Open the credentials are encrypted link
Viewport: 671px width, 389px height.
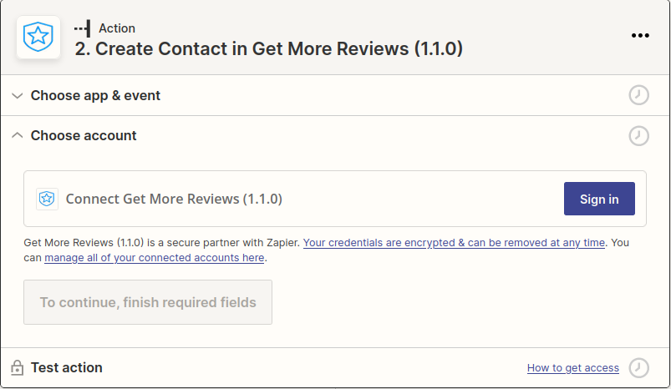(454, 243)
